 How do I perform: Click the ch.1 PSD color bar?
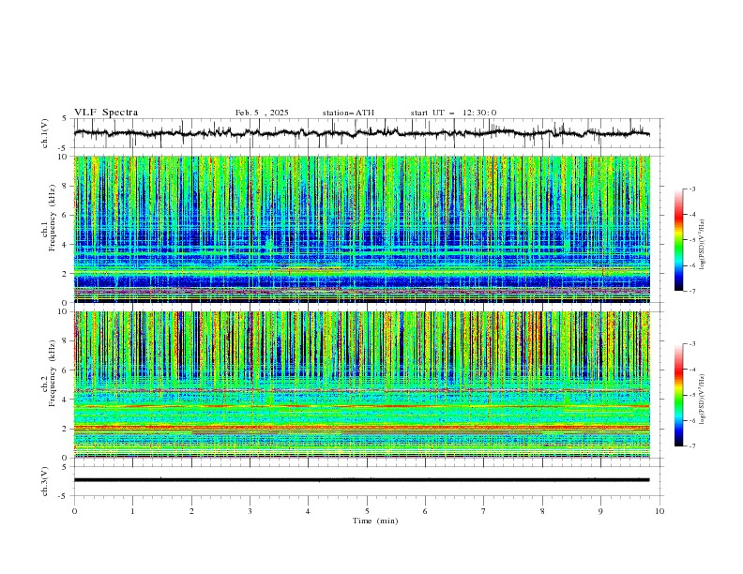[x=679, y=239]
